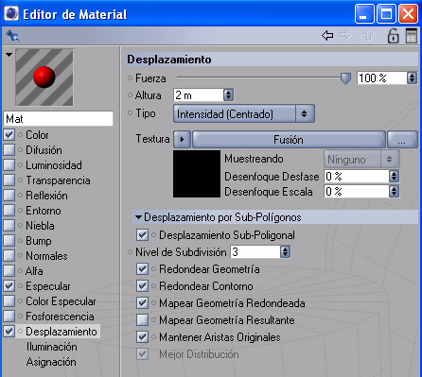Select the Color Especular channel label
The width and height of the screenshot is (422, 377).
point(61,301)
